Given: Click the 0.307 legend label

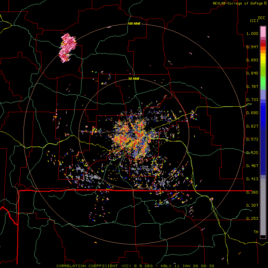Looking at the screenshot, I should 252,205.
